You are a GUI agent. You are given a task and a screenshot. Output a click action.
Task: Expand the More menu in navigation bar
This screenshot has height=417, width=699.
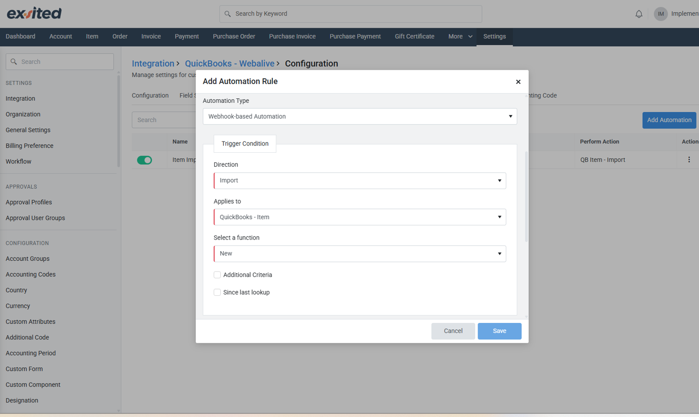(460, 37)
